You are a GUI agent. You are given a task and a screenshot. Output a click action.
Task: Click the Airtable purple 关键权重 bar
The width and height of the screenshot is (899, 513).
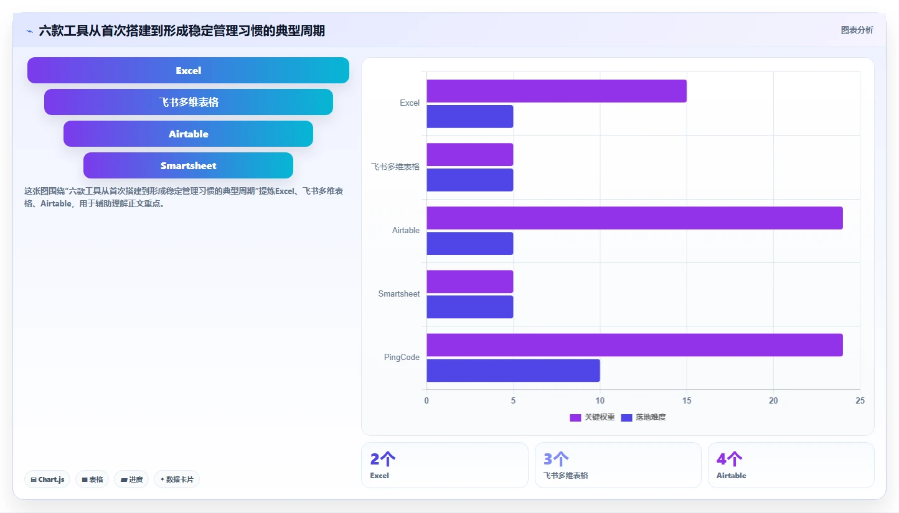pyautogui.click(x=634, y=218)
